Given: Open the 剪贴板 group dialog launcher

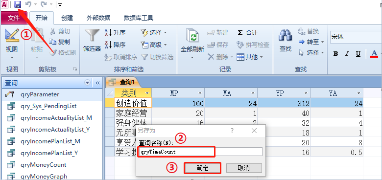Looking at the screenshot, I should coord(75,69).
